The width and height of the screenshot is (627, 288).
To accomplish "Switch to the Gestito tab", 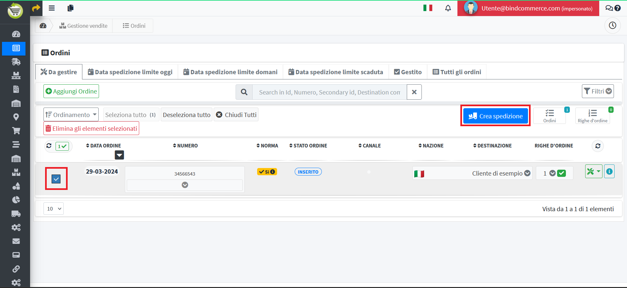I will pos(408,72).
